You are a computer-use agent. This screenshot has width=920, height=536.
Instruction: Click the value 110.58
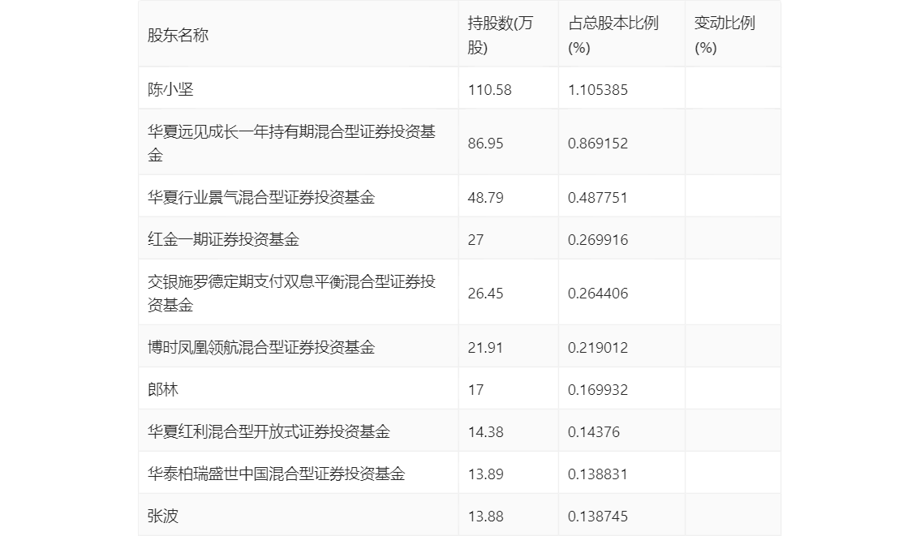click(489, 90)
